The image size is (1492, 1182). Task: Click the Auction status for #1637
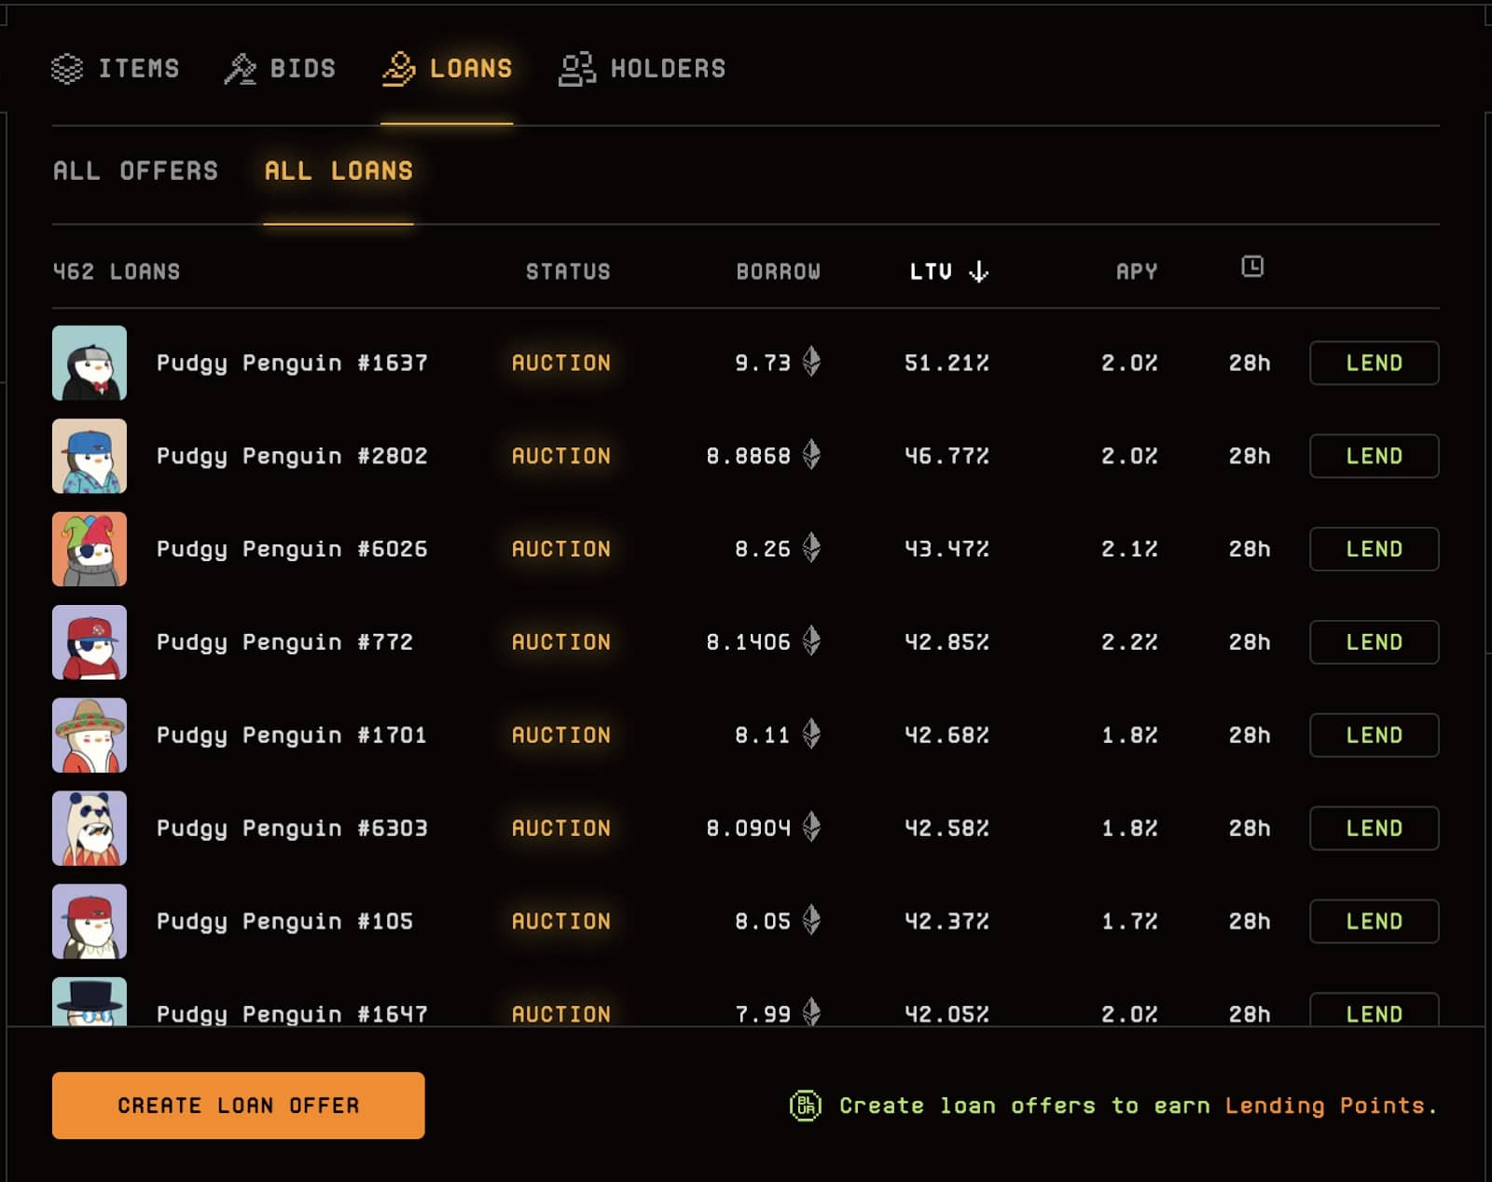561,363
